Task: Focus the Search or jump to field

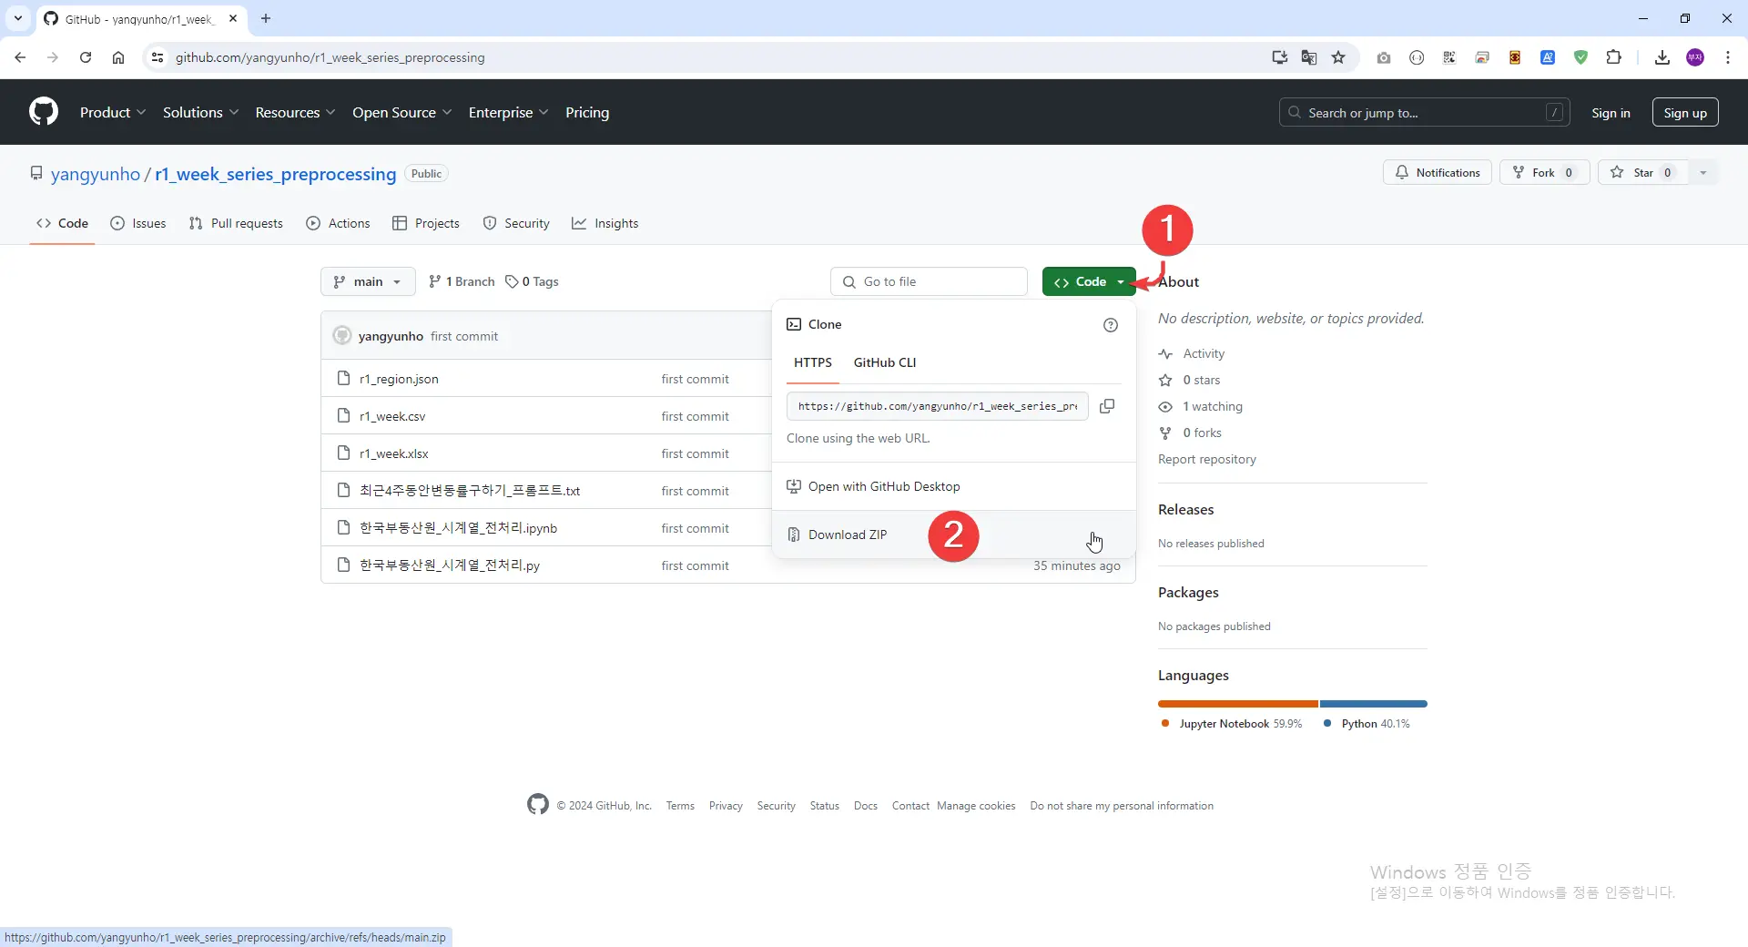Action: point(1425,112)
